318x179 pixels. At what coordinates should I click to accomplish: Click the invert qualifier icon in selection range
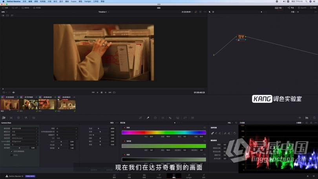tap(234, 133)
